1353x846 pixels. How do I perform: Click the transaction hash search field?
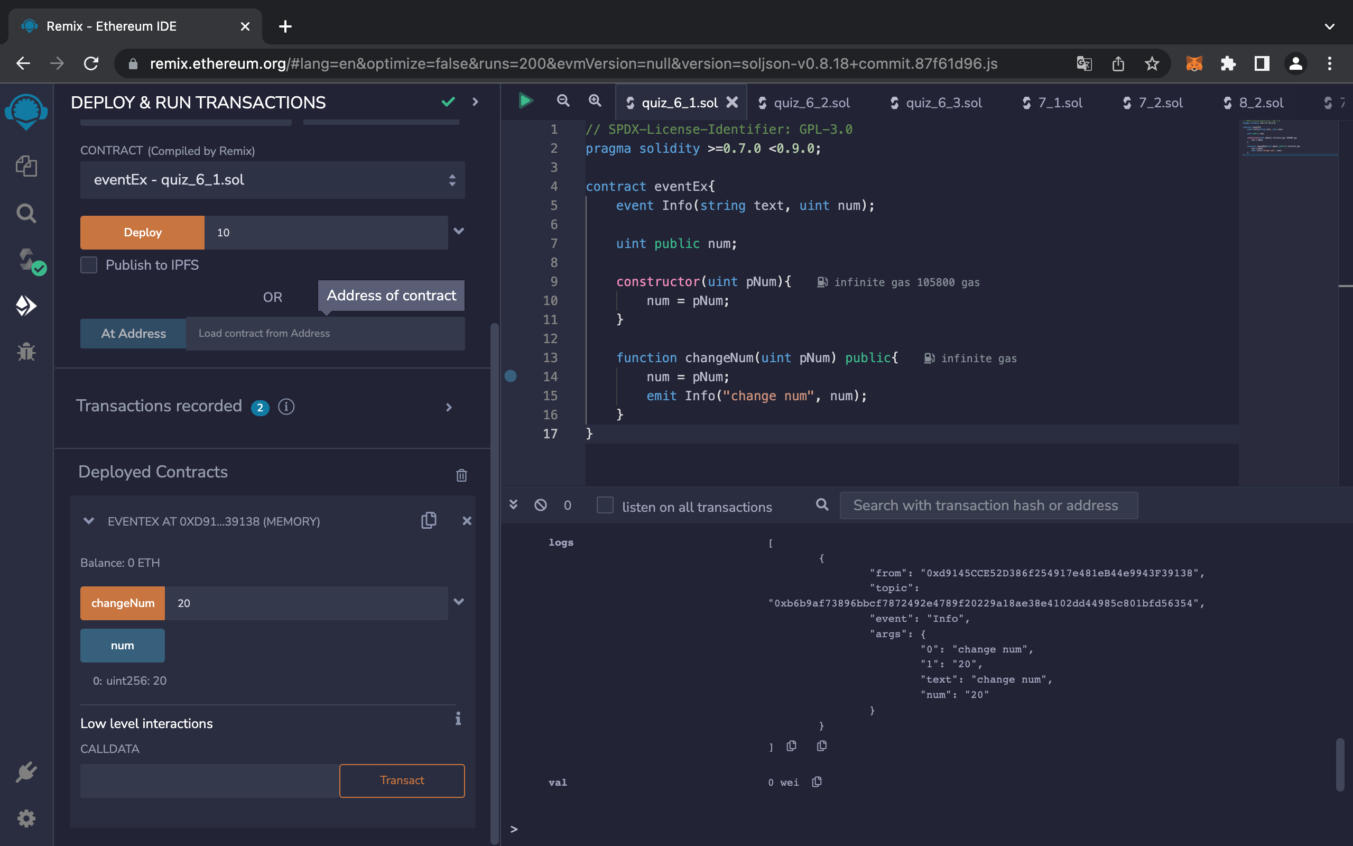tap(988, 505)
